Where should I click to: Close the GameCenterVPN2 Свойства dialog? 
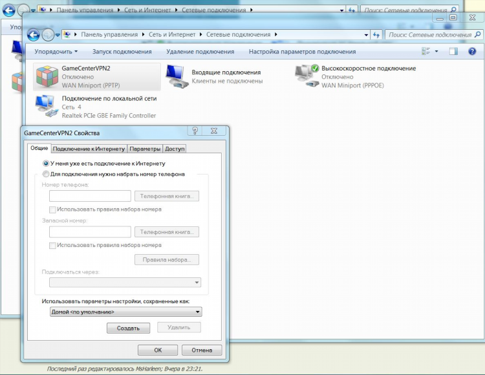(x=214, y=131)
